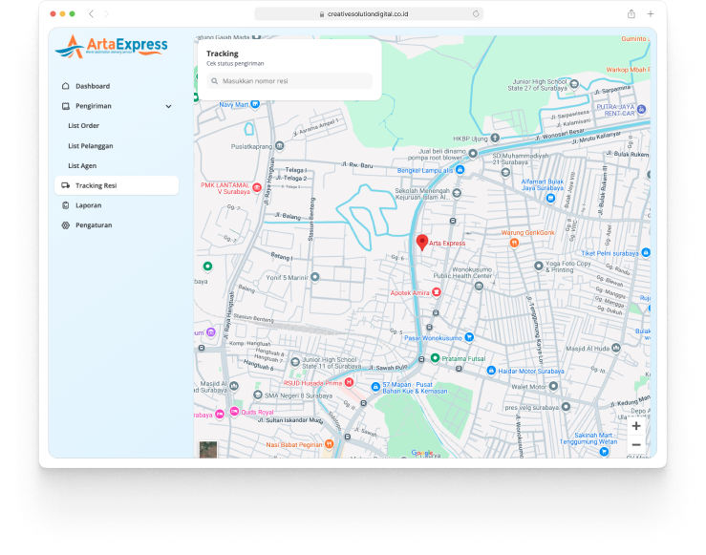The height and width of the screenshot is (555, 706).
Task: Open List Order under Pengiriman
Action: coord(83,126)
